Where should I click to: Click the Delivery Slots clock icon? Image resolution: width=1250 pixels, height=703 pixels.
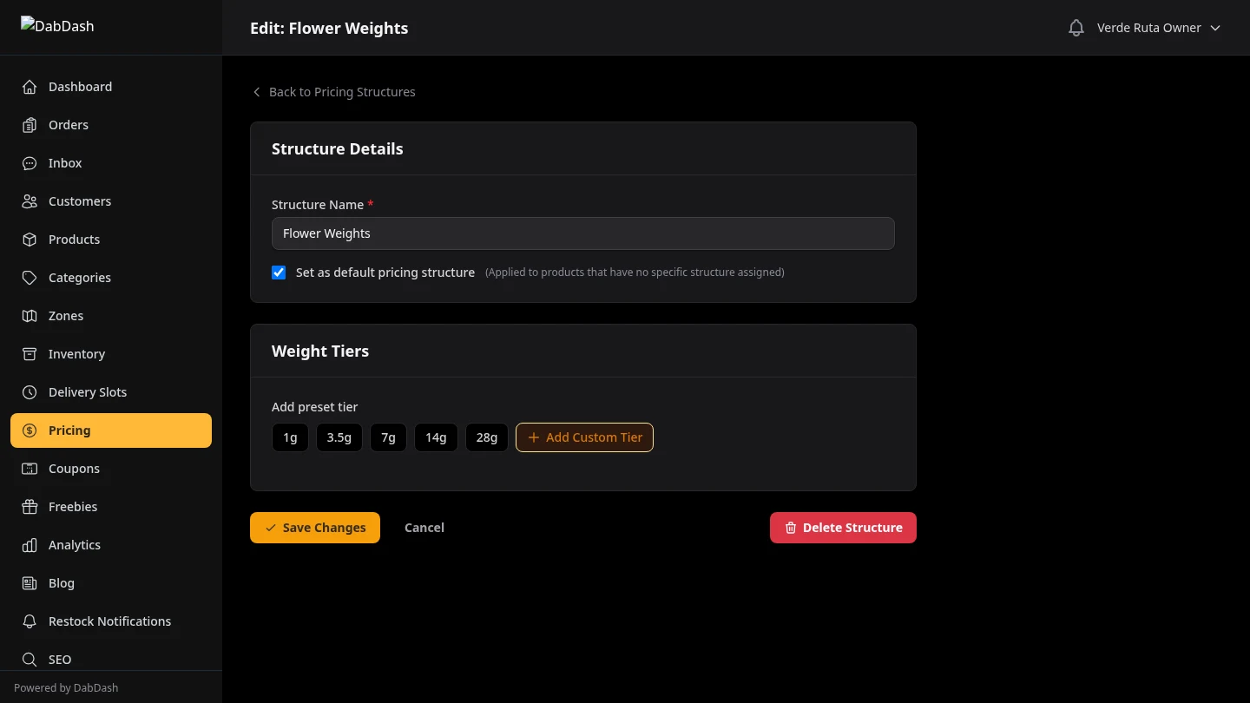click(x=30, y=391)
